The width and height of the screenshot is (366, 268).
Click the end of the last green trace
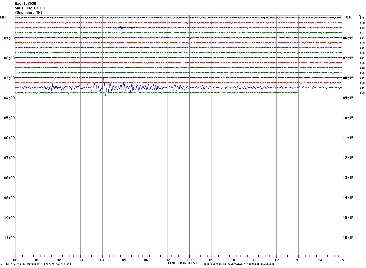(298, 93)
